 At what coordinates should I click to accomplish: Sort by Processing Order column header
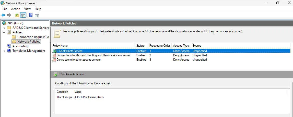click(x=160, y=46)
